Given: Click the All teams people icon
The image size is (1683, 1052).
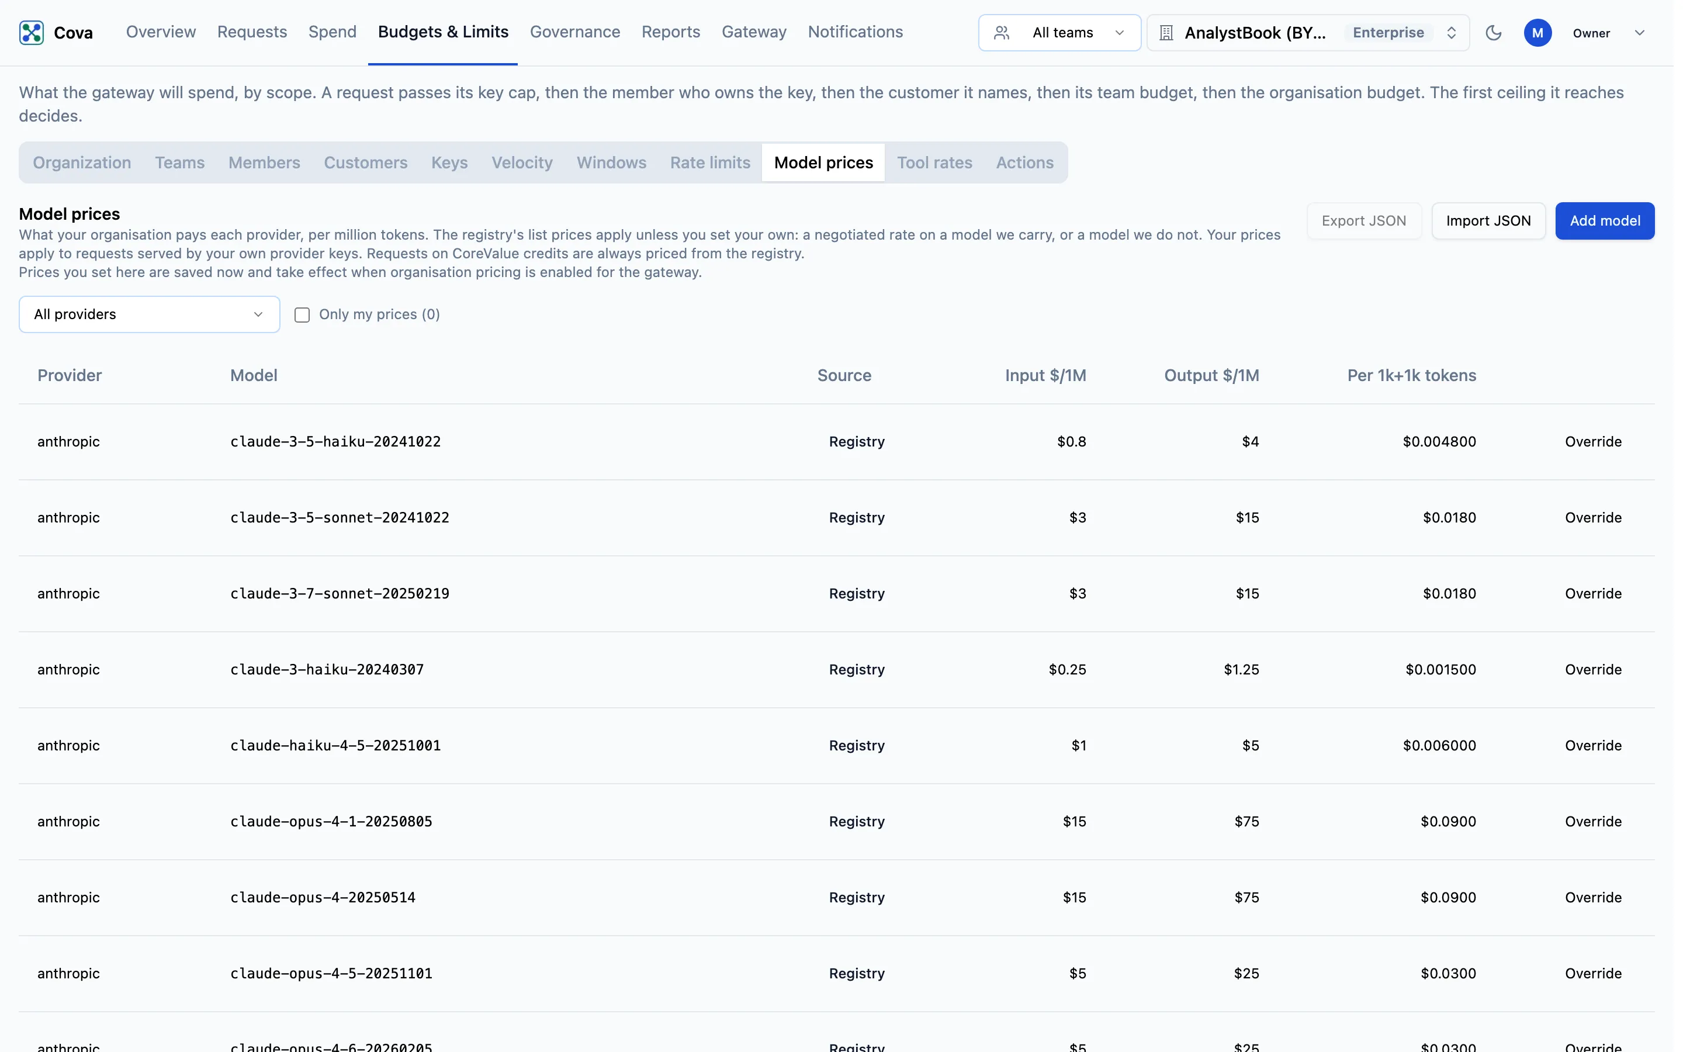Looking at the screenshot, I should [x=1002, y=33].
